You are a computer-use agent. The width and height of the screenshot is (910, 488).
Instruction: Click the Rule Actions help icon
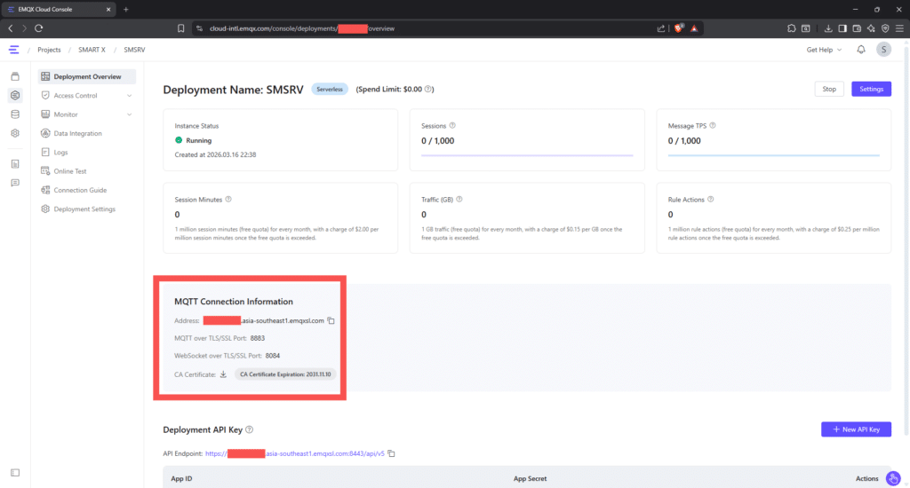(711, 200)
